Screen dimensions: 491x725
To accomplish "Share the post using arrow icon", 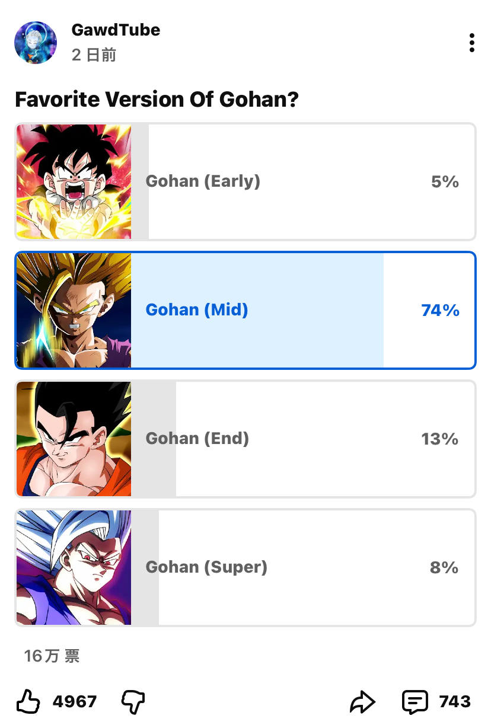I will [x=362, y=702].
